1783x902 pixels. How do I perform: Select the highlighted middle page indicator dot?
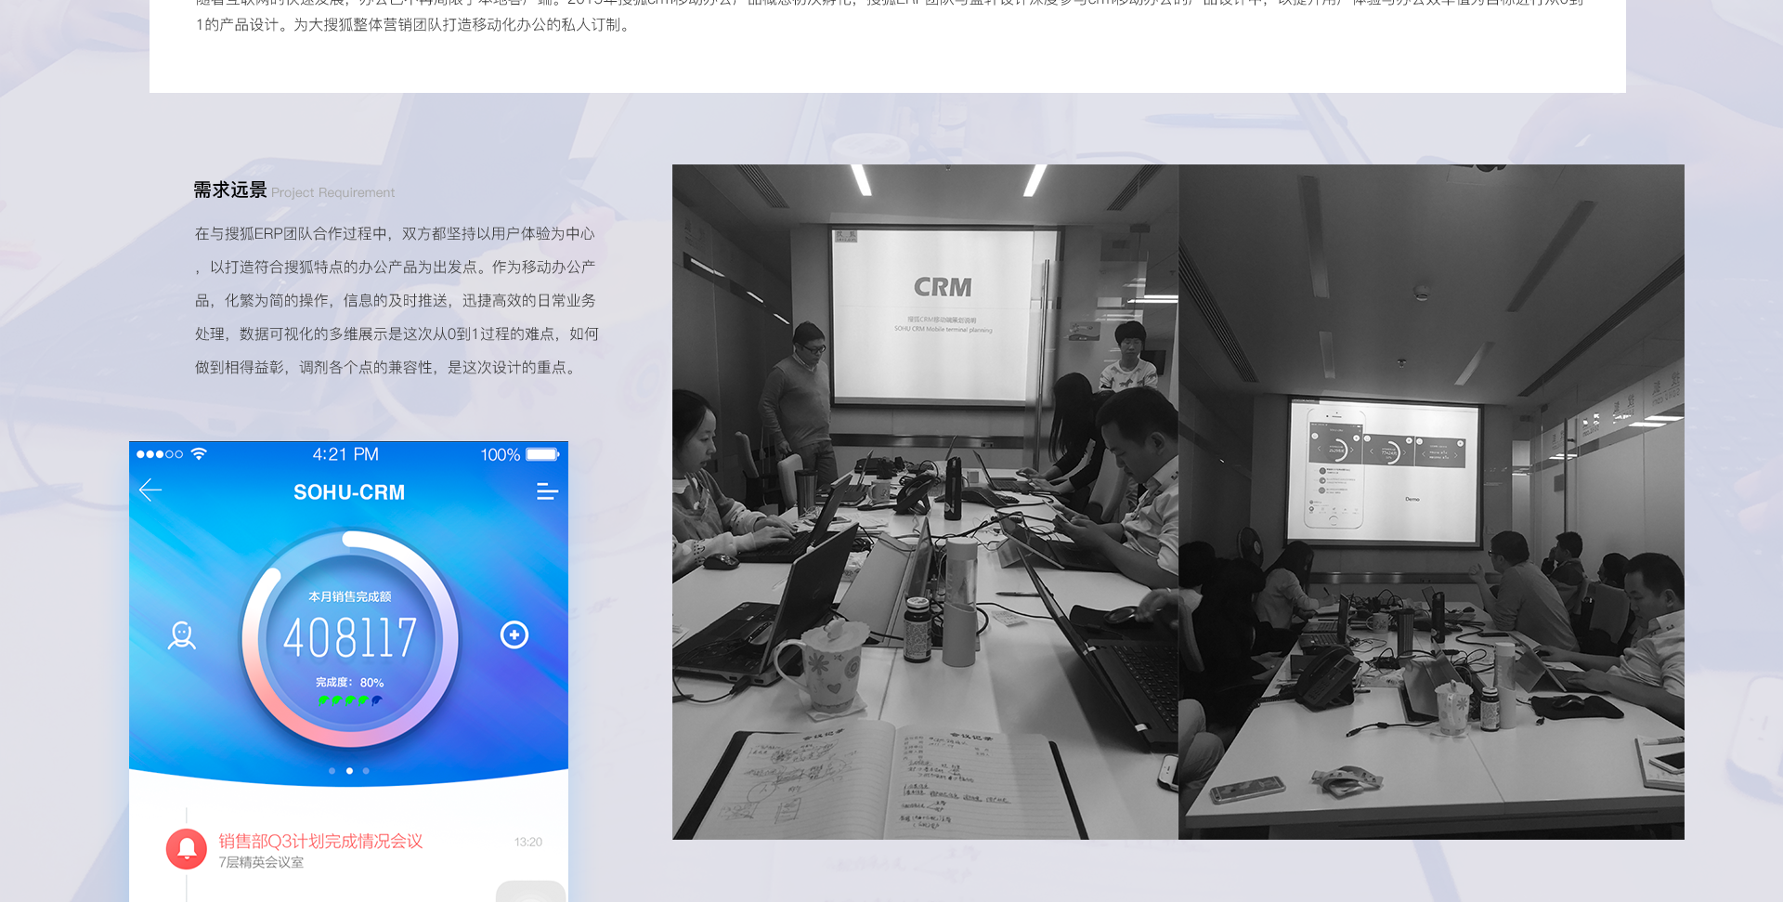(x=349, y=771)
